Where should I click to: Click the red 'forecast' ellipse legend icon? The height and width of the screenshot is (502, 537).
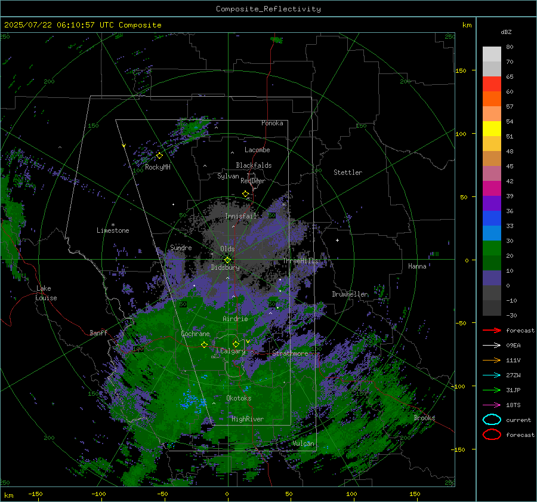[492, 435]
